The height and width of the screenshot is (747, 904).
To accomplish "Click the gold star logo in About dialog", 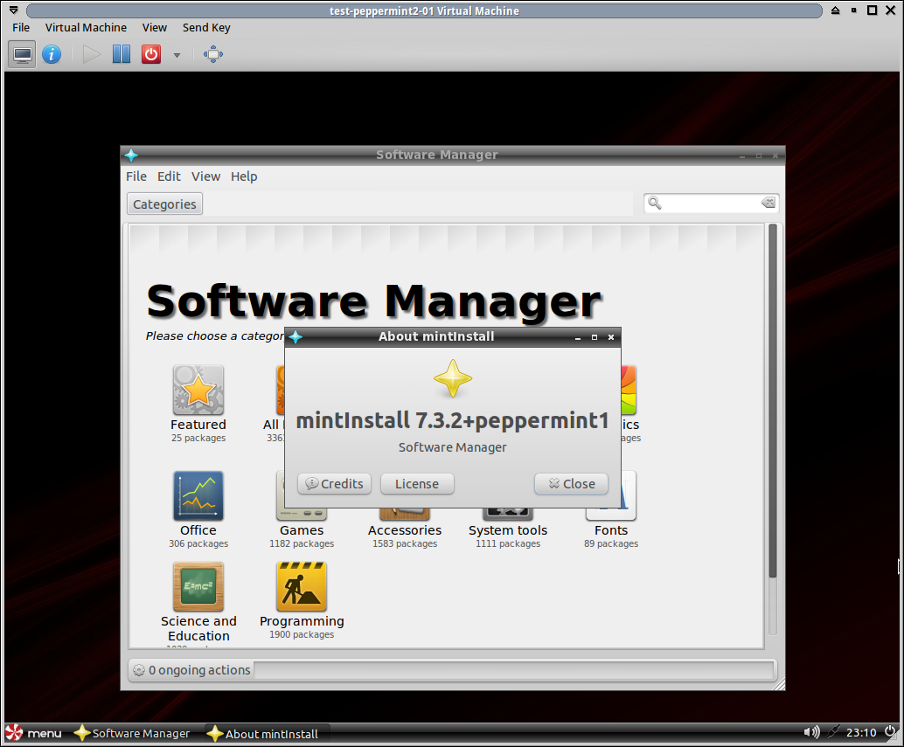I will click(x=453, y=378).
